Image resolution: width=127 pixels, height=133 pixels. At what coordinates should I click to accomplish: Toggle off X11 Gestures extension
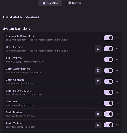(x=108, y=60)
